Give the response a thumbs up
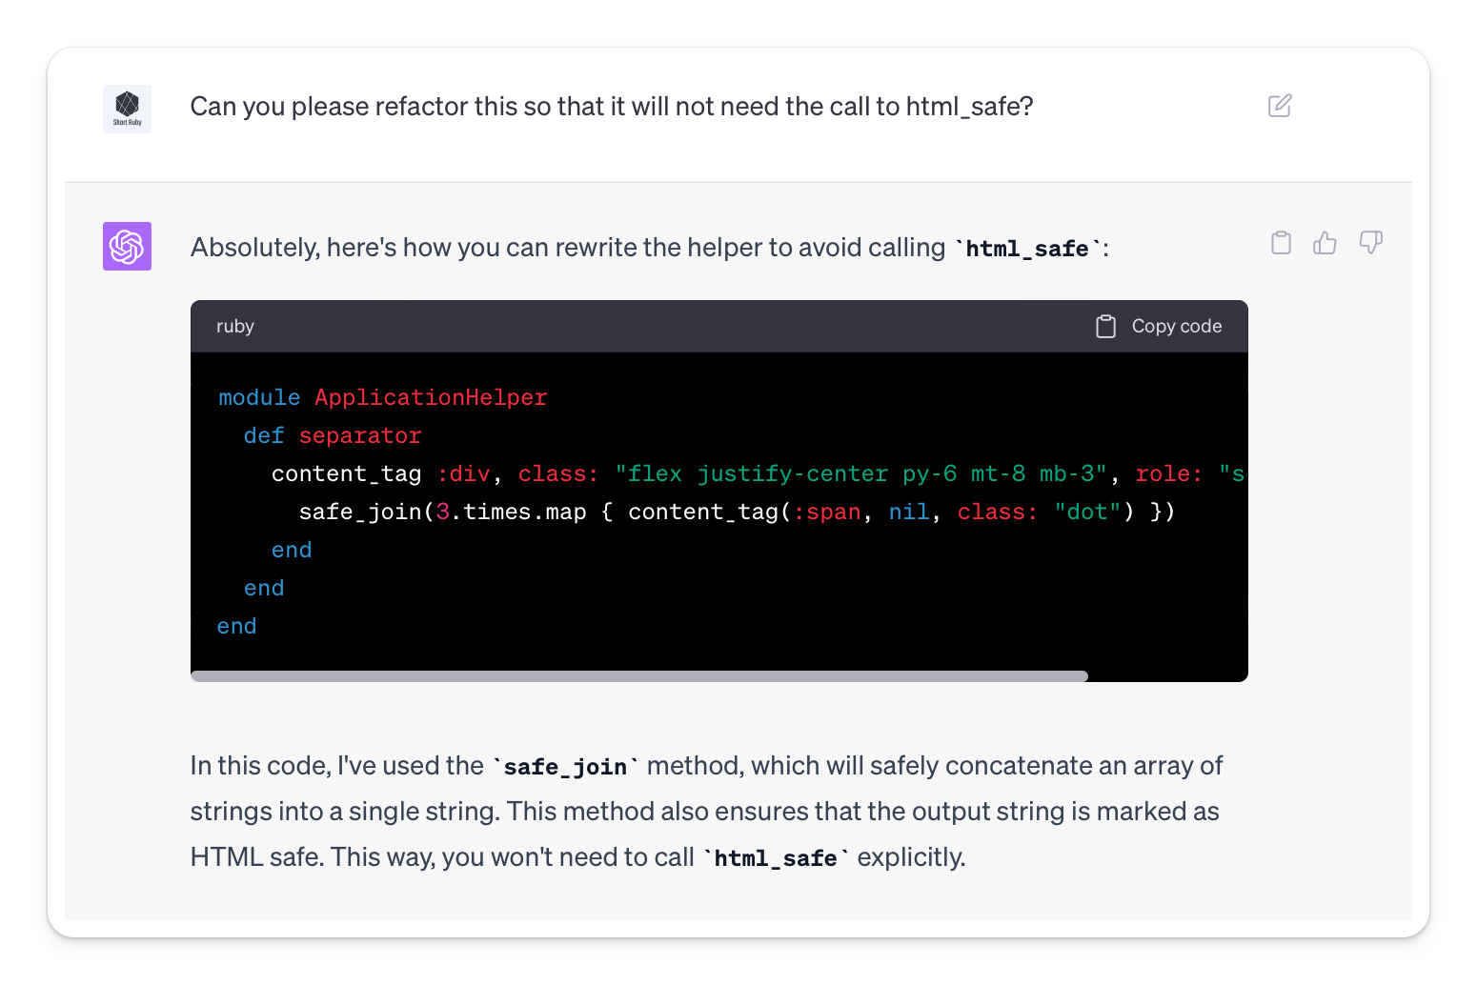 (1325, 243)
